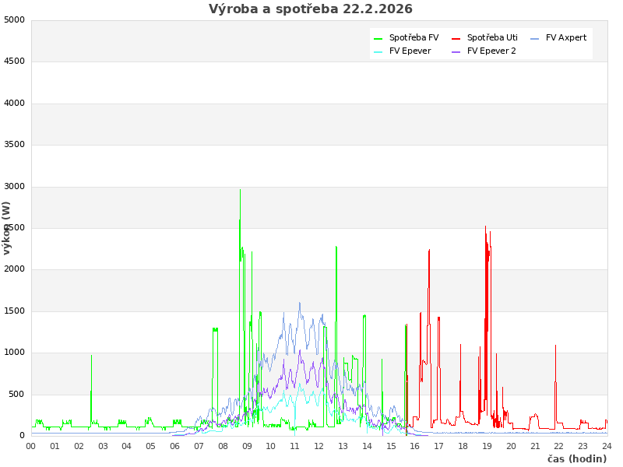Toggle the FV Epever 2 series label

click(x=491, y=51)
